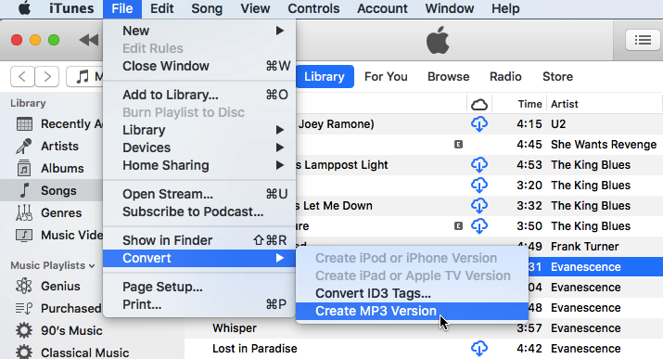Open the Edit menu
This screenshot has height=359, width=663.
[x=162, y=8]
